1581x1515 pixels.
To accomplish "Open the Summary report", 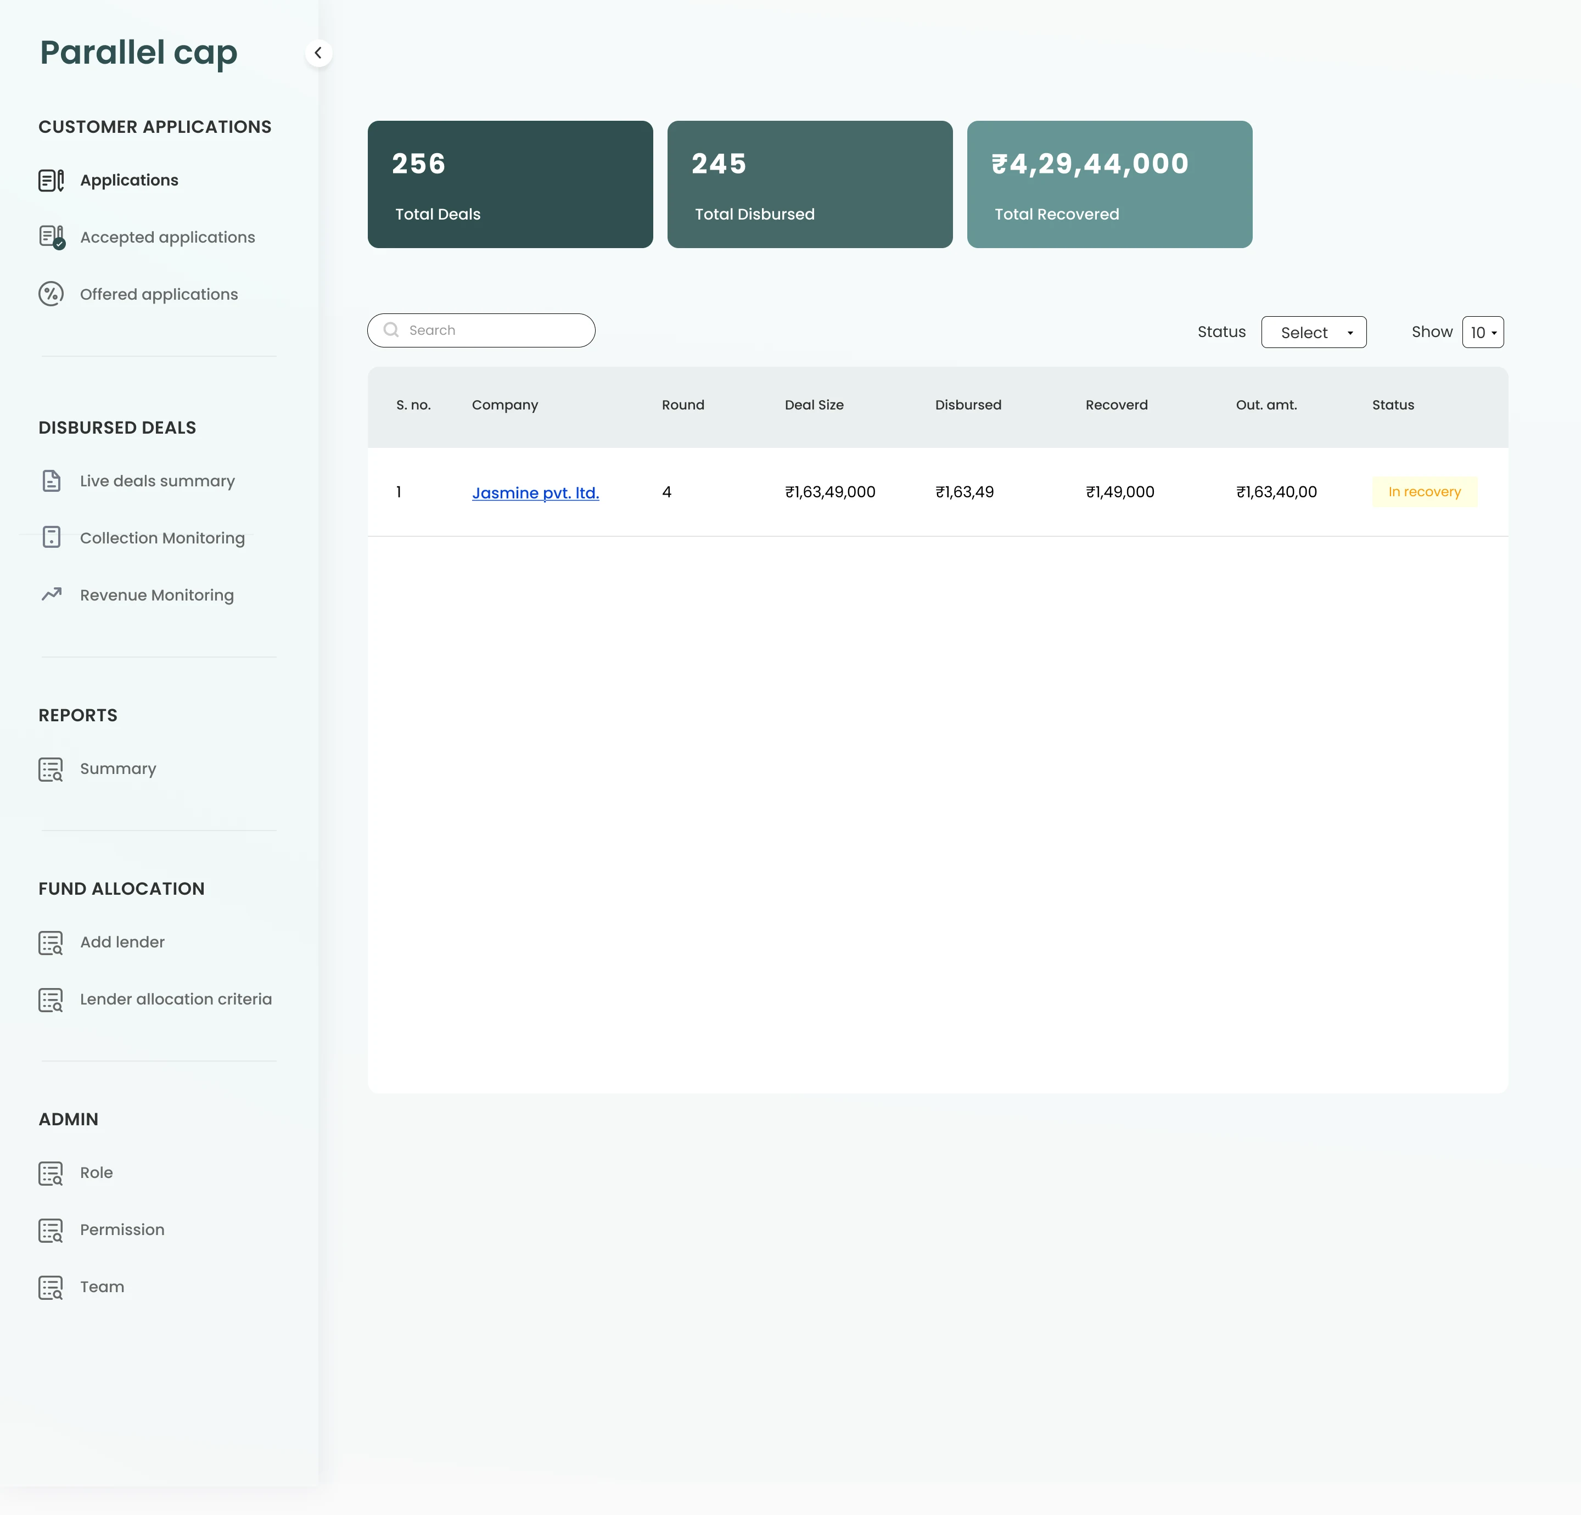I will coord(118,769).
